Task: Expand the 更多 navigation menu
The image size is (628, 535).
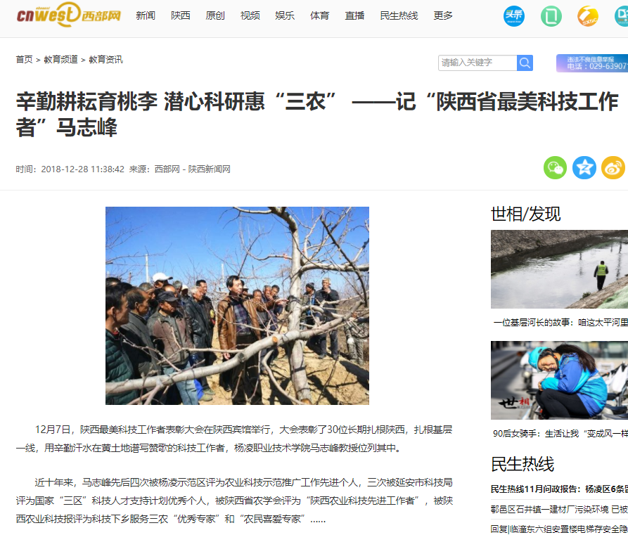Action: coord(443,15)
